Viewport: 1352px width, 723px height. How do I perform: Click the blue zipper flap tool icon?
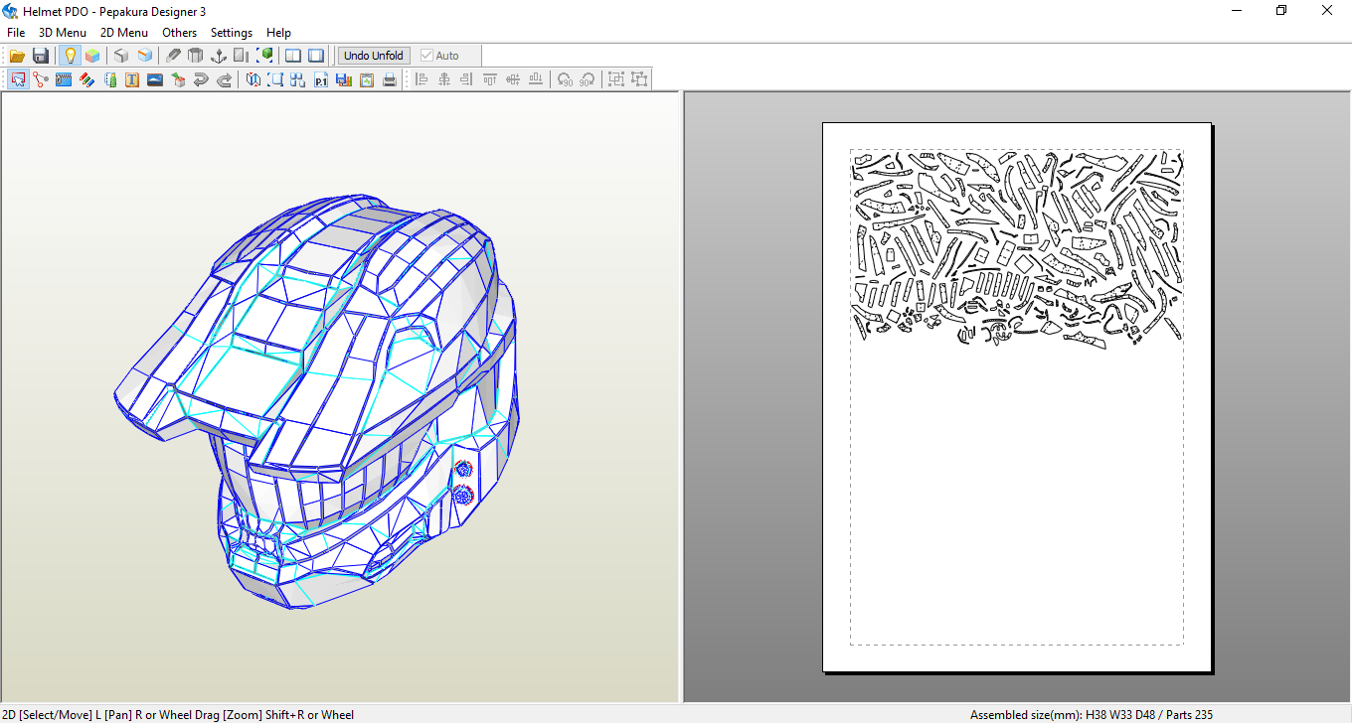pos(64,80)
